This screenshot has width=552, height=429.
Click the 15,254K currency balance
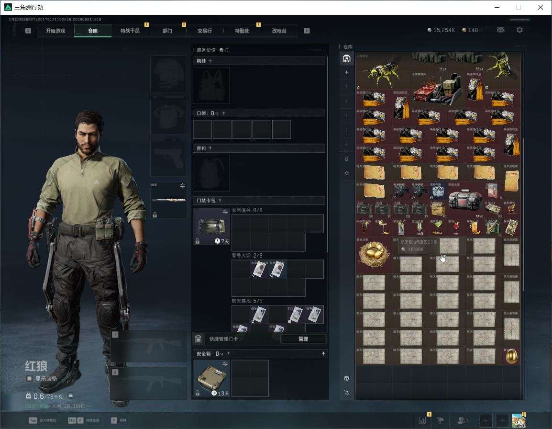441,30
